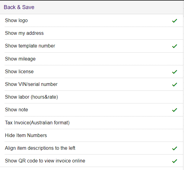The width and height of the screenshot is (184, 170).
Task: Select Tax Invoice(Australian format) option
Action: [37, 123]
